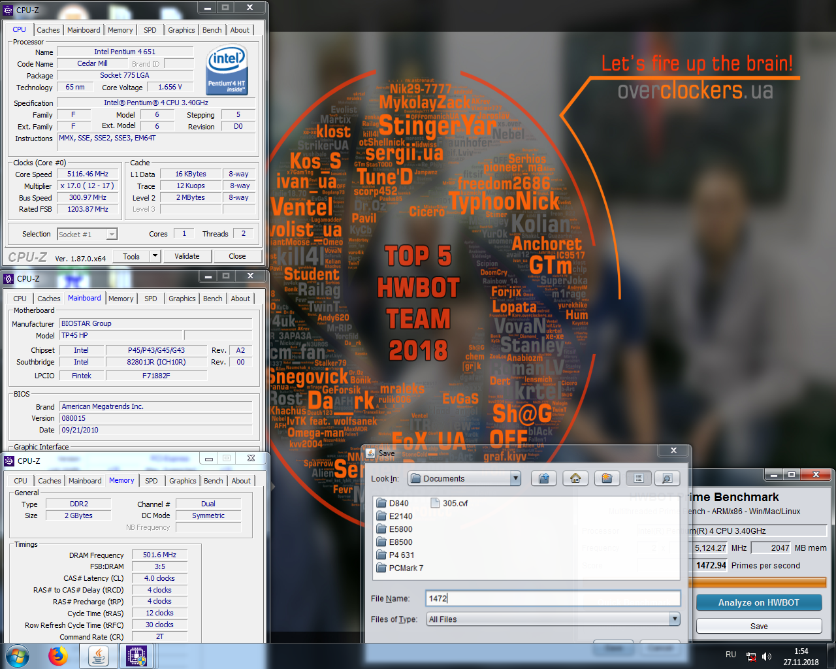Image resolution: width=836 pixels, height=669 pixels.
Task: Open the P4 631 folder
Action: coord(395,555)
